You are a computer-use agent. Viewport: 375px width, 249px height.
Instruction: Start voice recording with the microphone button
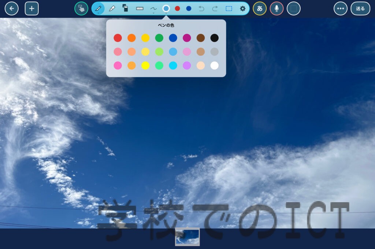tap(276, 8)
